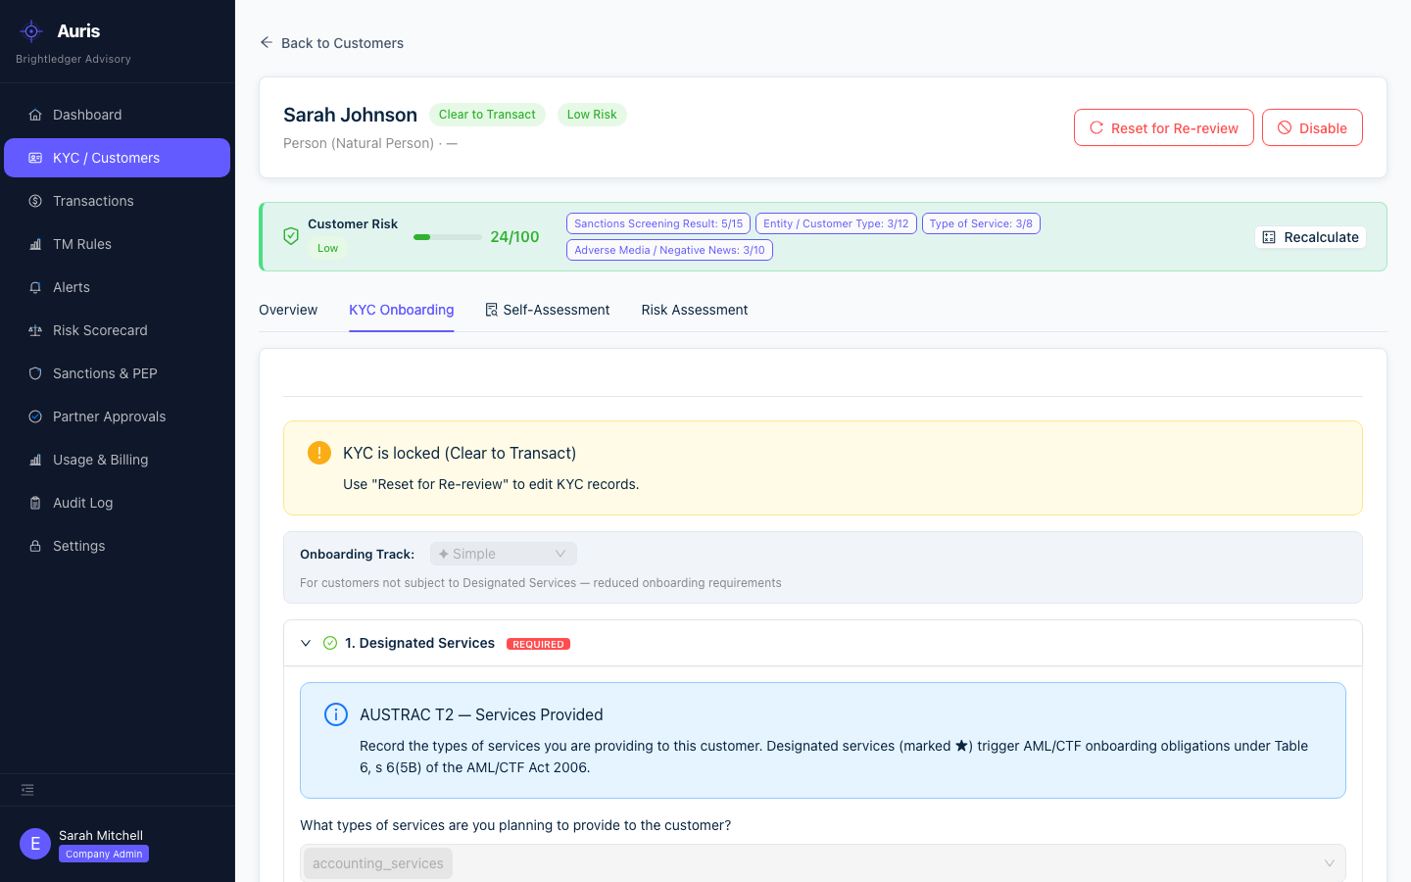The height and width of the screenshot is (882, 1411).
Task: Click the Alerts bell icon
Action: pyautogui.click(x=35, y=287)
